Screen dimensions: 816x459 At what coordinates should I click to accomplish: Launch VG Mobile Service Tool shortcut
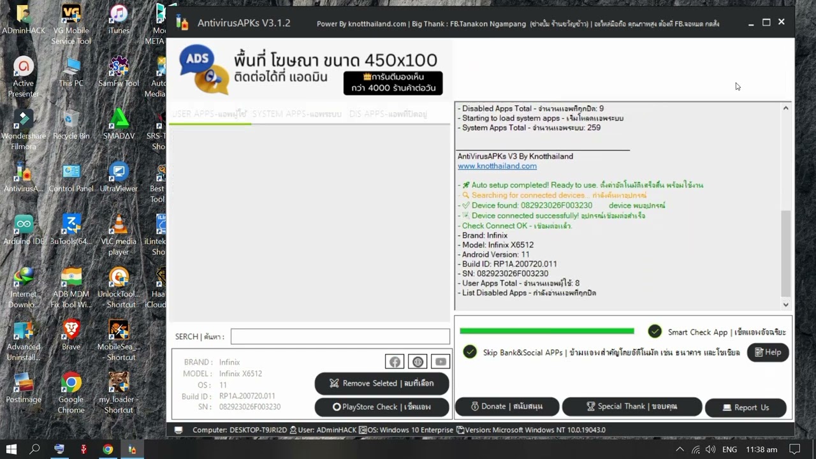[71, 25]
